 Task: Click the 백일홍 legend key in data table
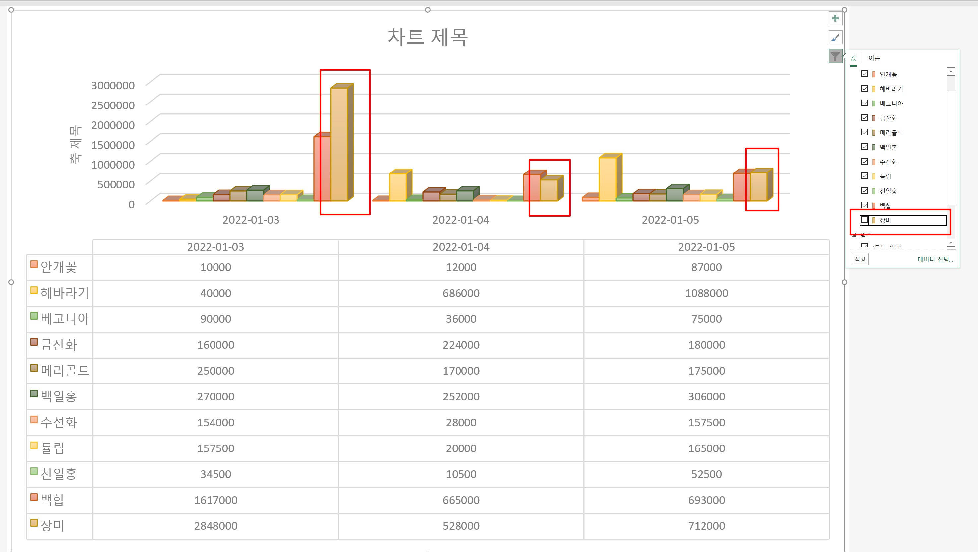click(34, 393)
